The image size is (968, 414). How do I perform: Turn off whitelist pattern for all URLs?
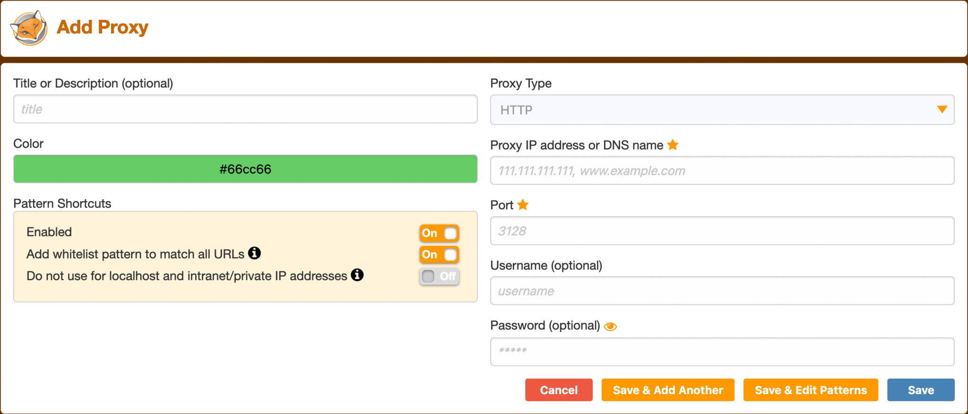point(439,254)
